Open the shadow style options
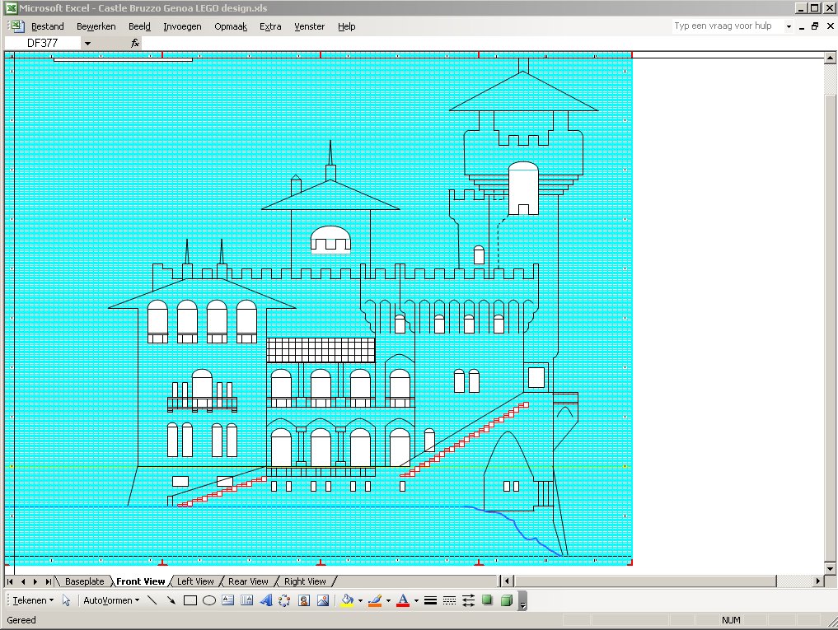 [488, 600]
